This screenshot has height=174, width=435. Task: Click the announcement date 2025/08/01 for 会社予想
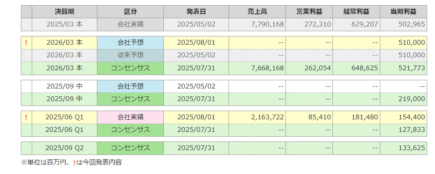(196, 43)
